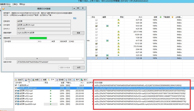Click the comment envelope icon on the 15.12 GB row

(96, 44)
